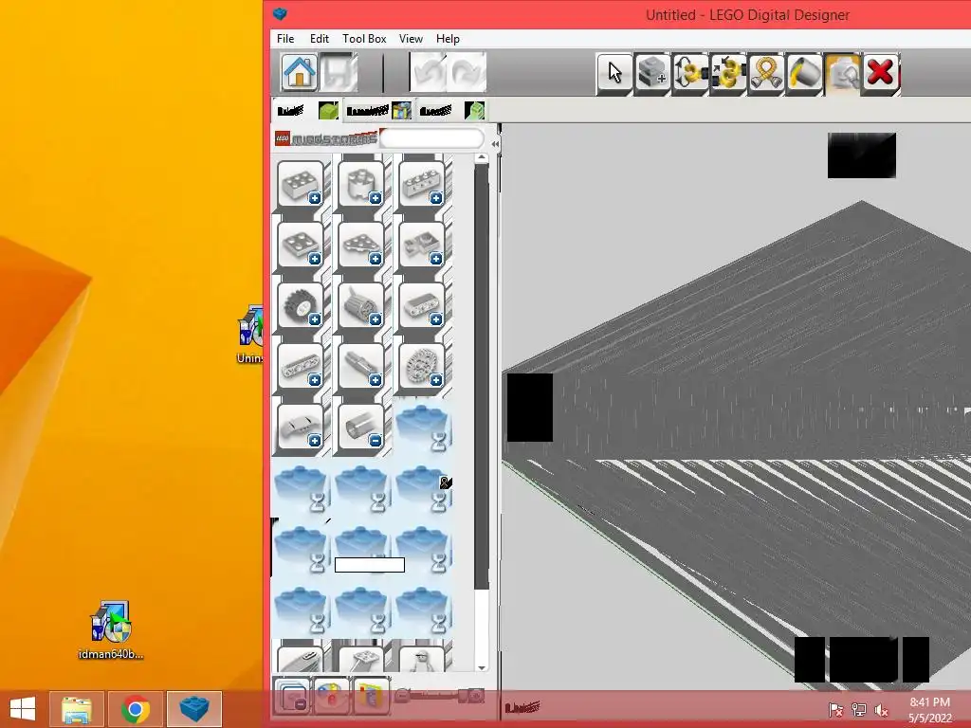Select the gear wheel category tile
This screenshot has width=971, height=728.
click(422, 365)
